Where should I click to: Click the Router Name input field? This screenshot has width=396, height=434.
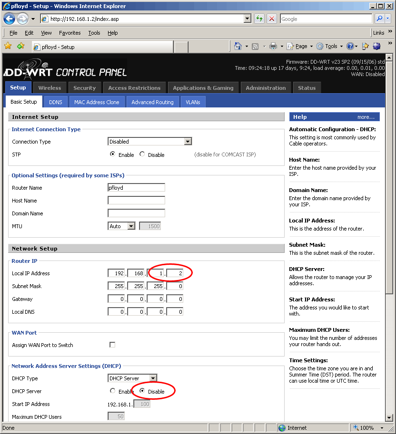click(x=136, y=187)
